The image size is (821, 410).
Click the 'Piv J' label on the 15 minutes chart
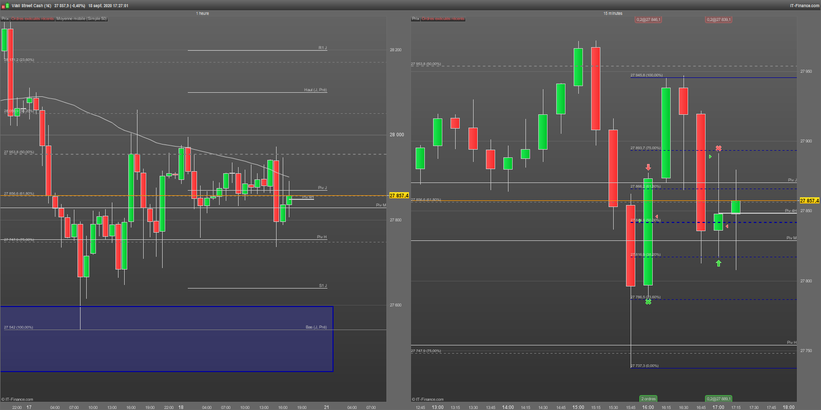click(792, 180)
